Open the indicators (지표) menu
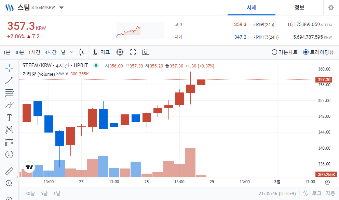This screenshot has width=339, height=200. 101,52
